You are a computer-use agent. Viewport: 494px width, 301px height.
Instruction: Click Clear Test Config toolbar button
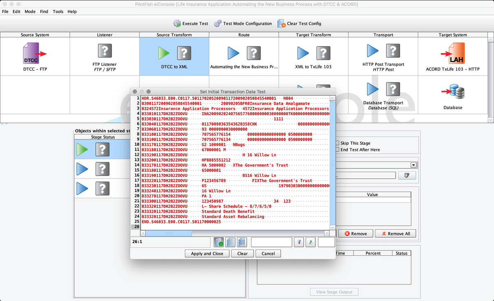[299, 23]
